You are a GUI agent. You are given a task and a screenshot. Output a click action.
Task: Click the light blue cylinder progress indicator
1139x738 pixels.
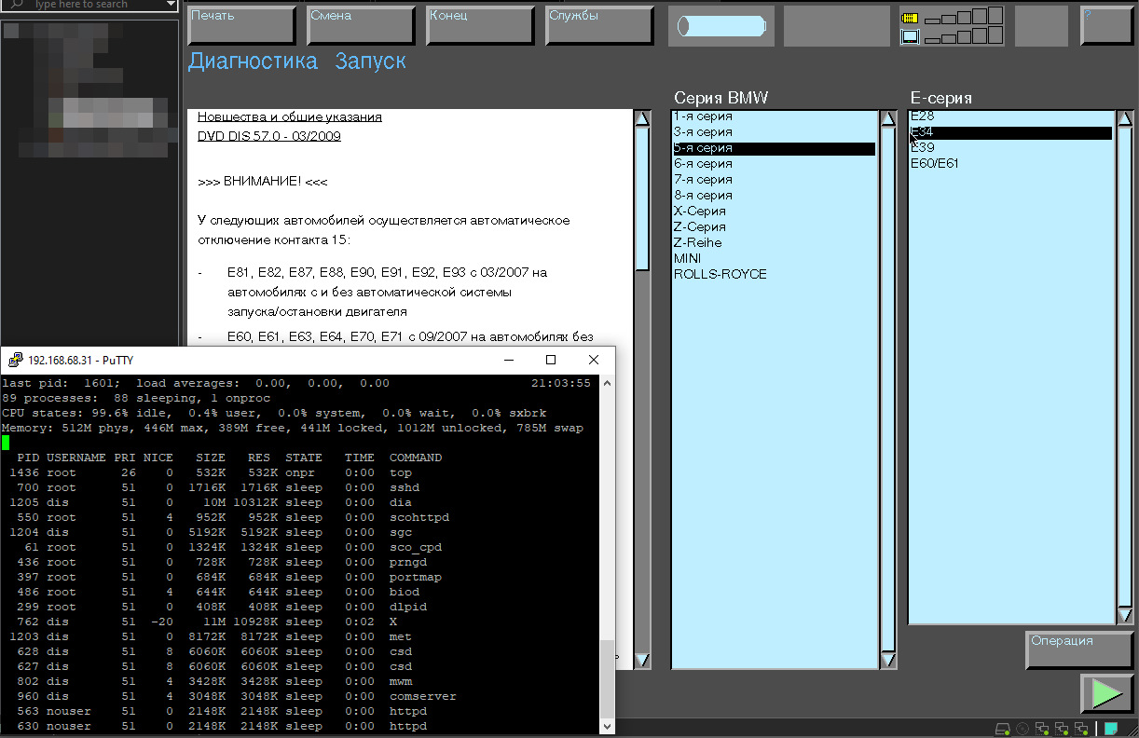[720, 26]
